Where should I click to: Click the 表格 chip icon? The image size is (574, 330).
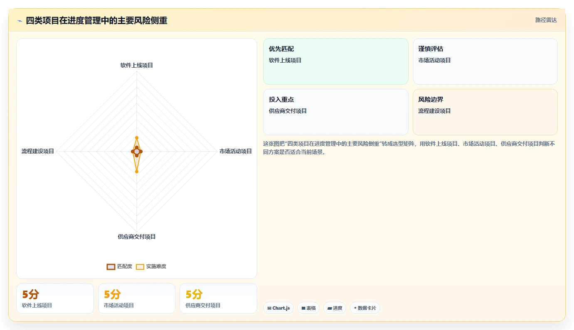point(303,308)
